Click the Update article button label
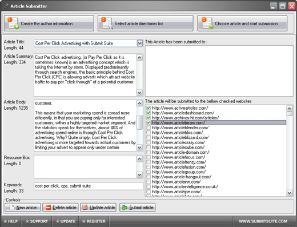Image resolution: width=297 pixels, height=227 pixels. 102,208
